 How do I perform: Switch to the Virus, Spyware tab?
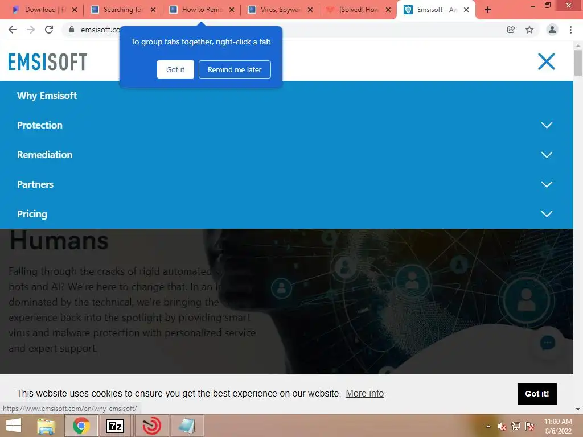tap(280, 10)
